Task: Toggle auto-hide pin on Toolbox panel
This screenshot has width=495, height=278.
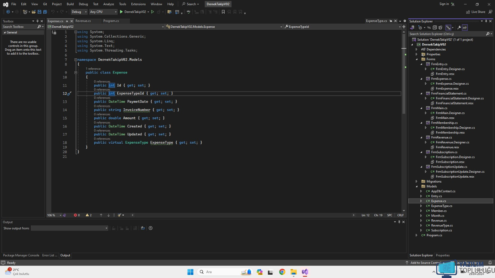Action: (x=37, y=21)
